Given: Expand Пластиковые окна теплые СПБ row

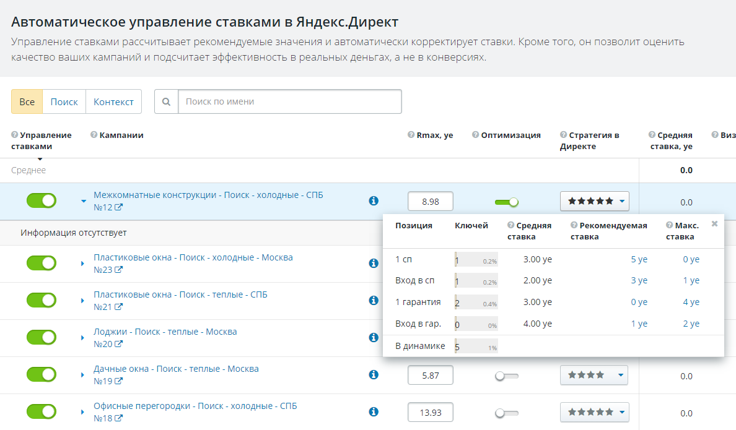Looking at the screenshot, I should click(x=82, y=301).
